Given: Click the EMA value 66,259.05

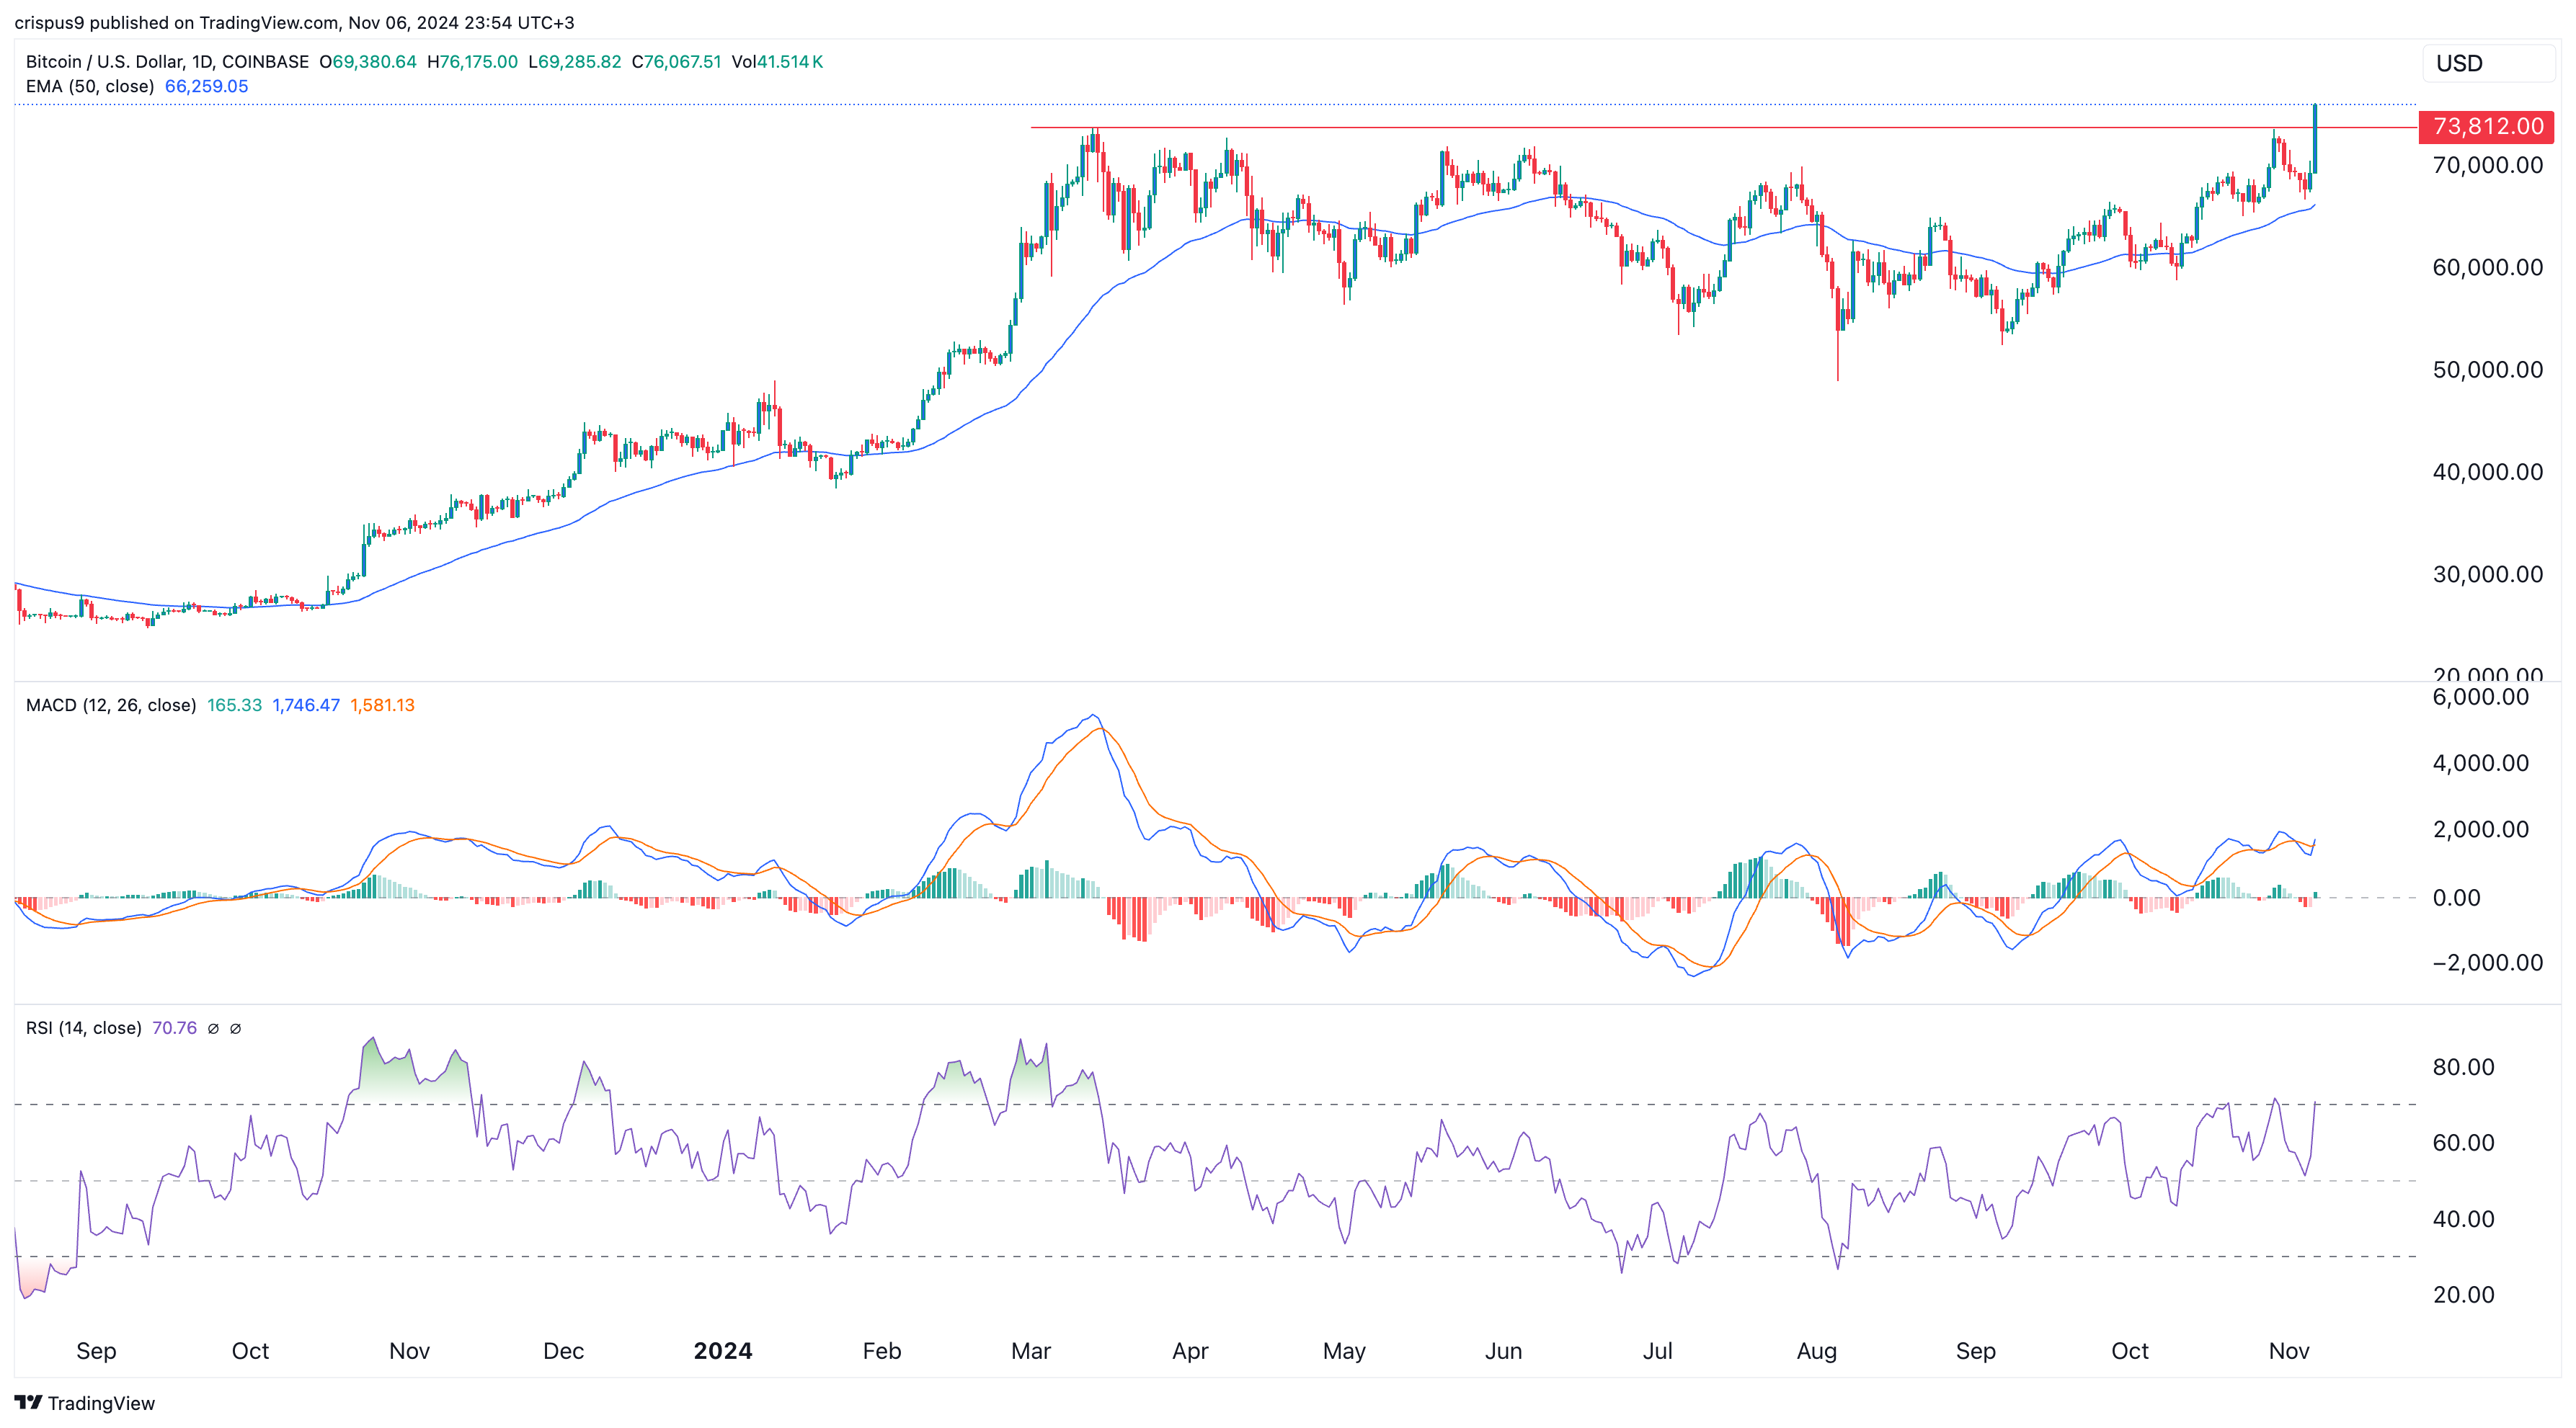Looking at the screenshot, I should [x=206, y=86].
